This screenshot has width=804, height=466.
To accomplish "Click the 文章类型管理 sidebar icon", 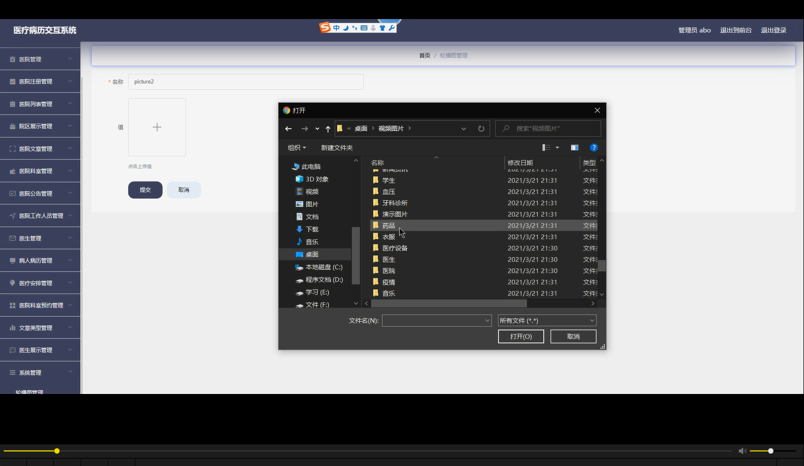I will pyautogui.click(x=13, y=328).
